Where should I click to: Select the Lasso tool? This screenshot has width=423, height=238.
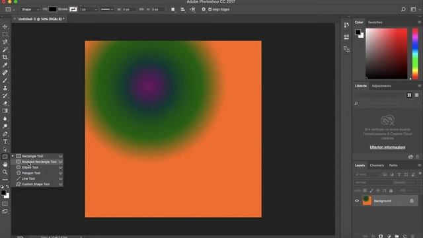tap(5, 42)
